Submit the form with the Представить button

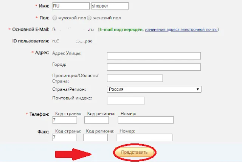click(x=135, y=153)
